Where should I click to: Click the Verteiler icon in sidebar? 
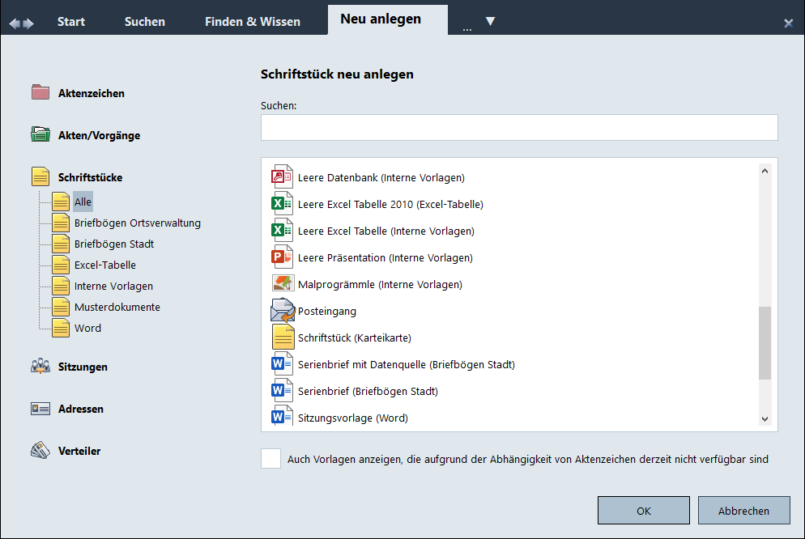40,451
